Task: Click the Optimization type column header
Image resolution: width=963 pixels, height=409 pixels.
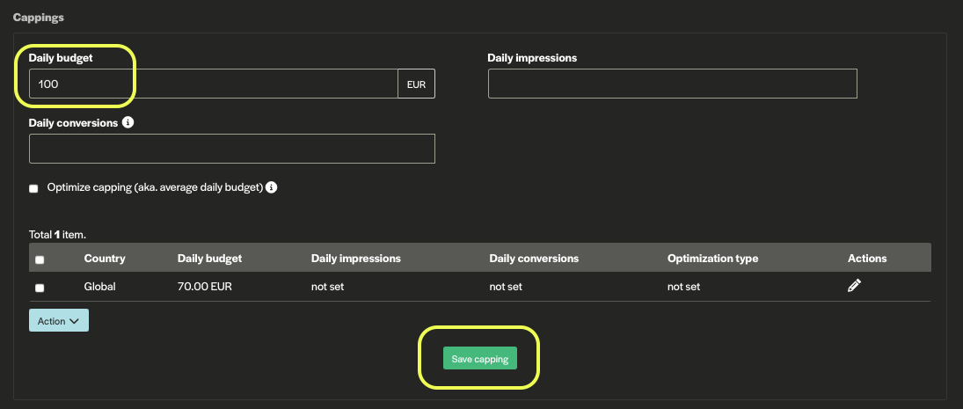Action: (712, 259)
